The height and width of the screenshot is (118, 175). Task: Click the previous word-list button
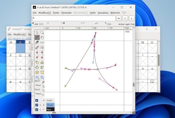tap(125, 18)
